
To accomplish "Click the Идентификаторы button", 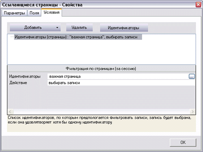I will pos(124,28).
